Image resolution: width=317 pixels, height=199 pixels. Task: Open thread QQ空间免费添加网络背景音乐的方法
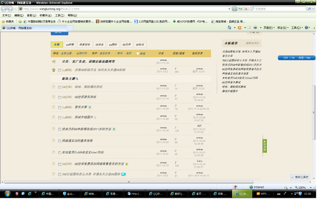click(x=99, y=164)
